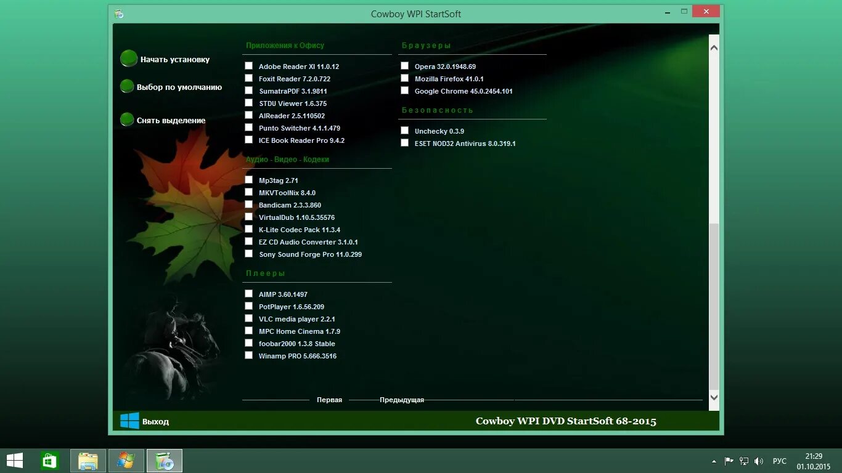Click the Аудио - Видео - Кодеки heading
This screenshot has height=473, width=842.
pos(287,160)
